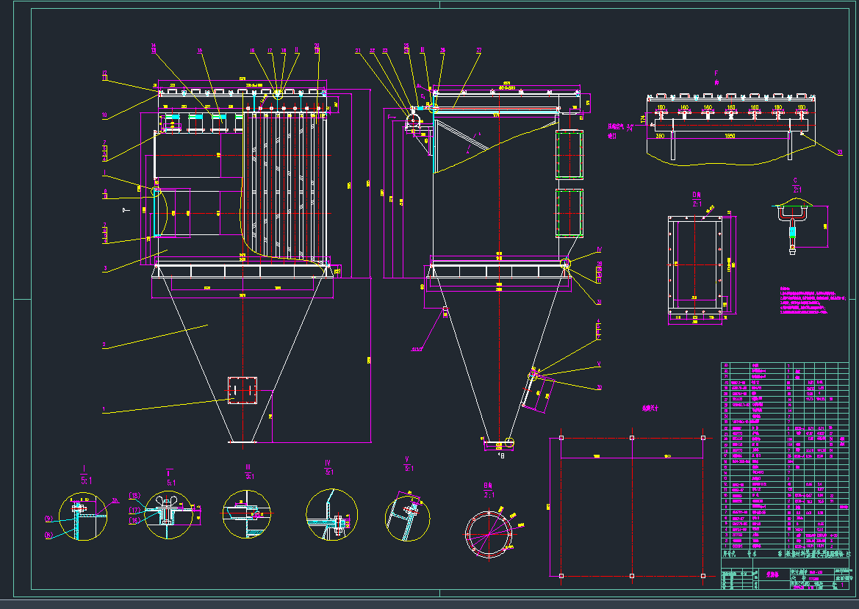Select the C detail nozzle drawing
This screenshot has height=609, width=859.
(x=792, y=226)
